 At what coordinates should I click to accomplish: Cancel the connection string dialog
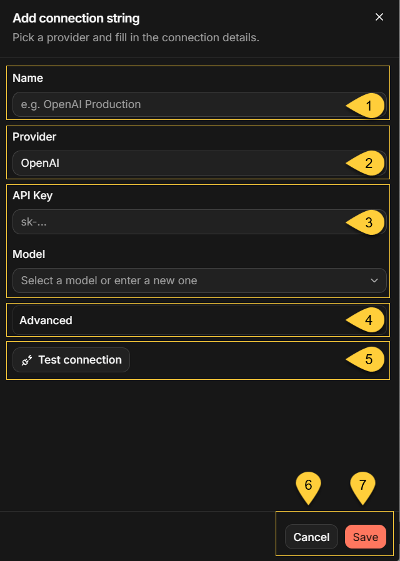[x=311, y=537]
